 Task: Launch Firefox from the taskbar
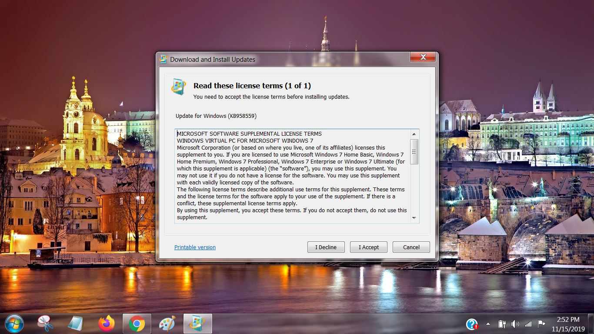106,324
